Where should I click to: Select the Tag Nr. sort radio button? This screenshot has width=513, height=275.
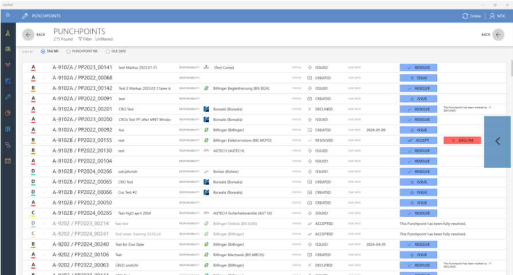pyautogui.click(x=44, y=51)
